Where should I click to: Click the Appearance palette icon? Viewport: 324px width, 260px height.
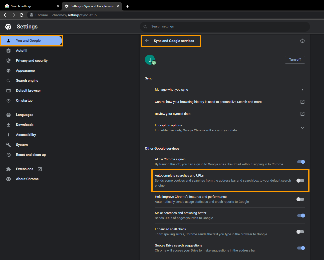tap(9, 70)
